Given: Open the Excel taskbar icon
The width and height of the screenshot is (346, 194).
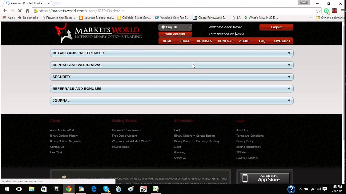Looking at the screenshot, I should tap(156, 189).
